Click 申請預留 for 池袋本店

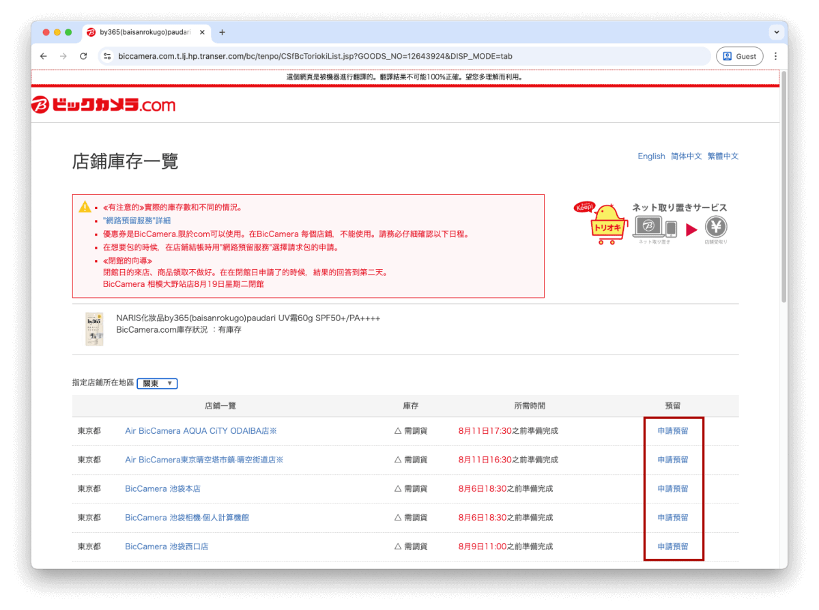click(673, 489)
